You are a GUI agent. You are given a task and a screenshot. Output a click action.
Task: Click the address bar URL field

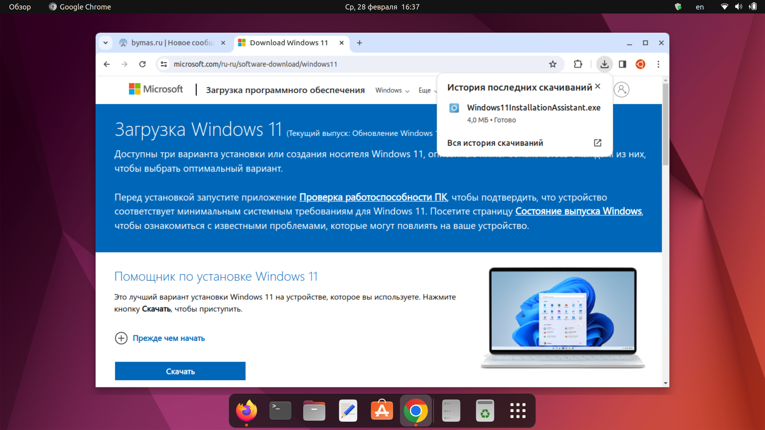319,64
